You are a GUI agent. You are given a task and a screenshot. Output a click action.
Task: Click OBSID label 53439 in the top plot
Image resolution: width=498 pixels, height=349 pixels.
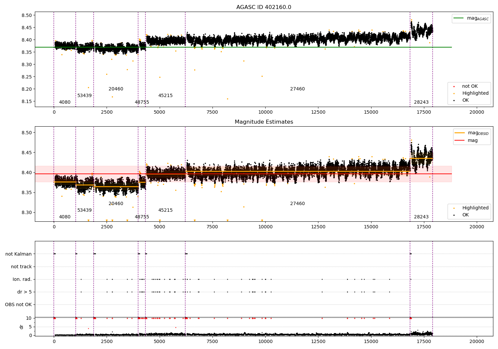[x=84, y=96]
